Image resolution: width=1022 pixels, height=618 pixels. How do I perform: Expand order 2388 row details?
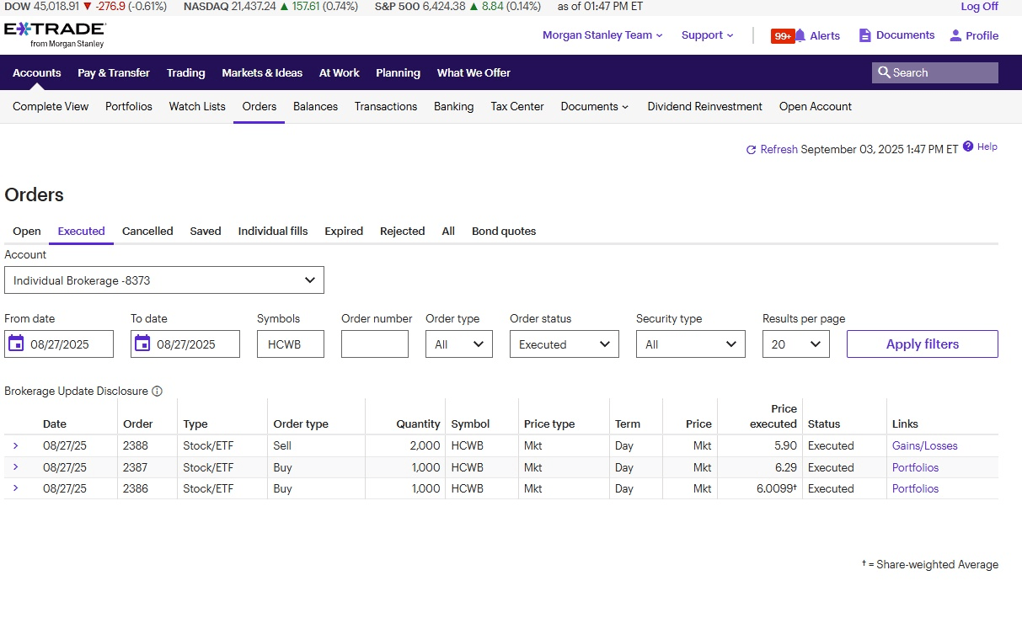tap(15, 445)
